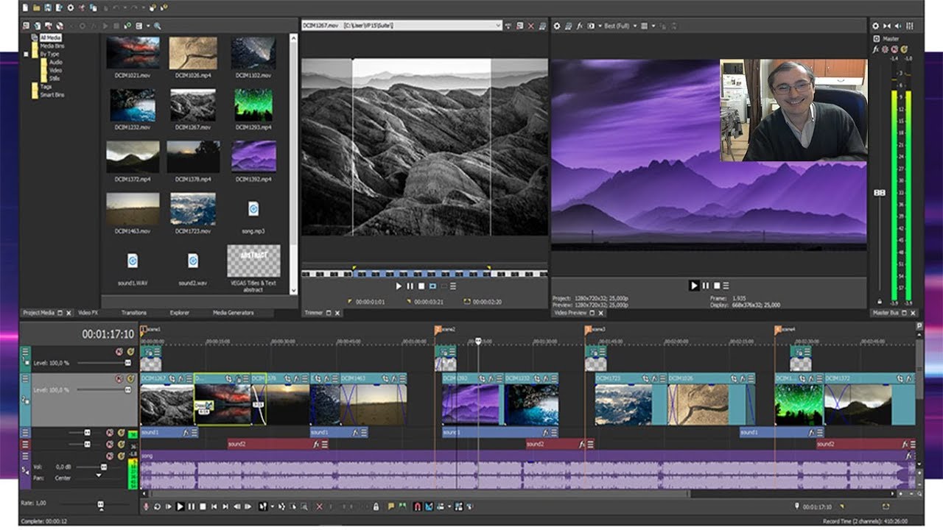Click the lock icon in the timeline toolbar

pyautogui.click(x=376, y=506)
